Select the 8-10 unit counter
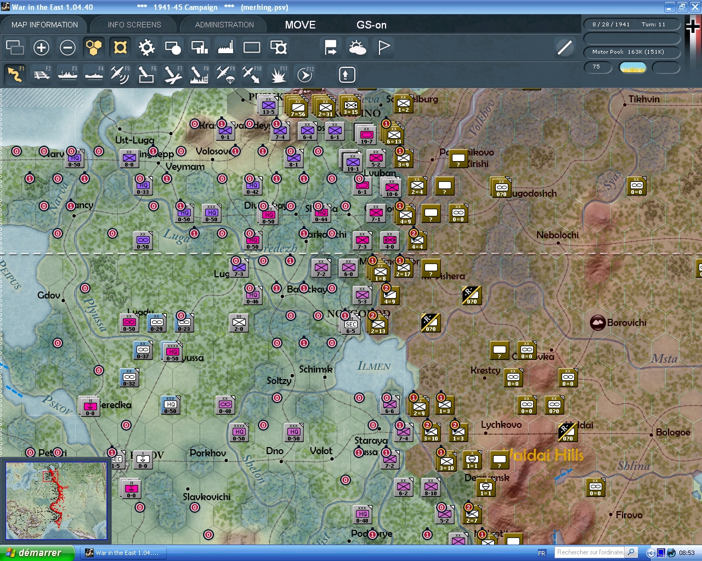 click(x=431, y=486)
